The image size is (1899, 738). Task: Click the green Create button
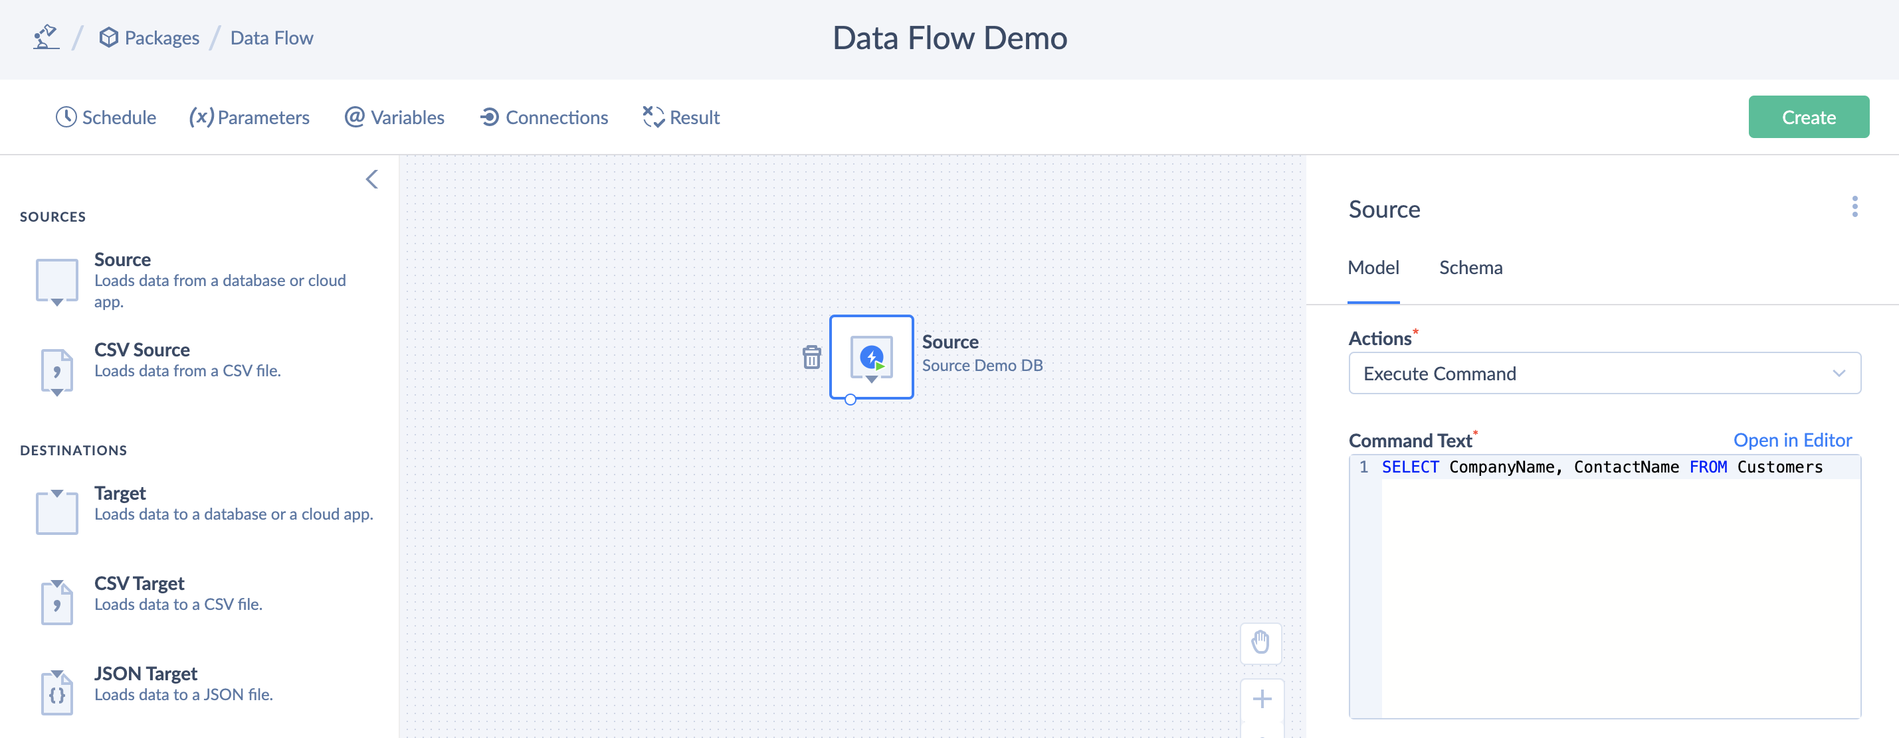coord(1809,117)
